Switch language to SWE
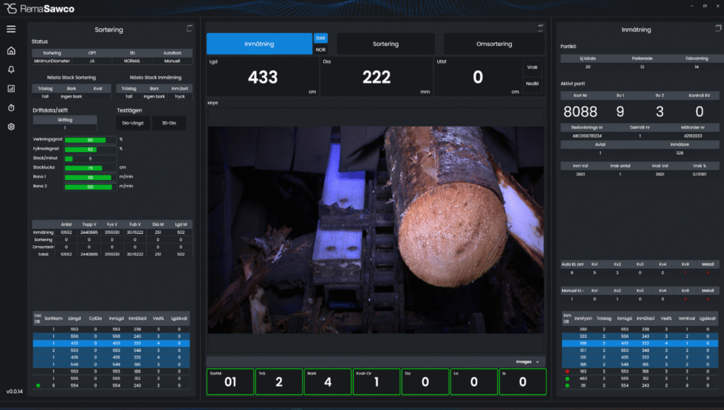 320,38
